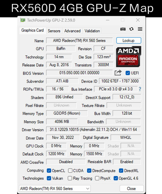Screen dimensions: 162x194
Task: Select the Graphics Card tab
Action: 33,30
